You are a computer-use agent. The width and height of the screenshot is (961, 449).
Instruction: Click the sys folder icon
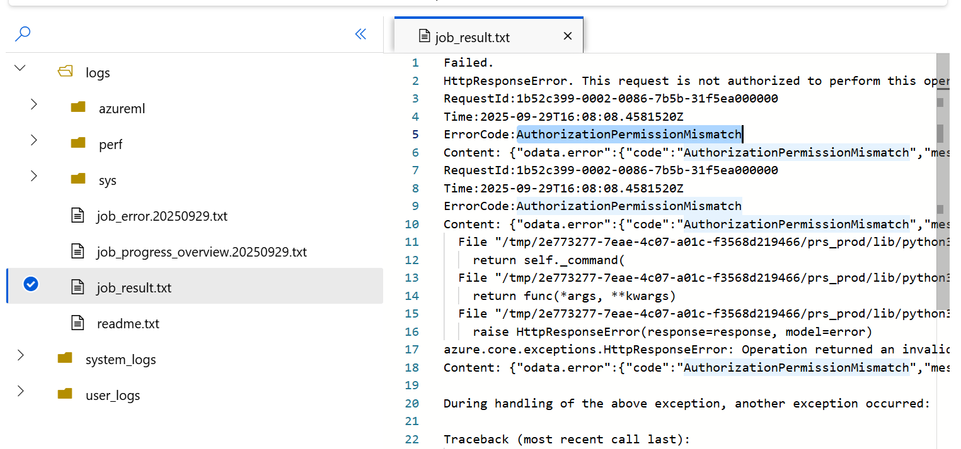[78, 179]
